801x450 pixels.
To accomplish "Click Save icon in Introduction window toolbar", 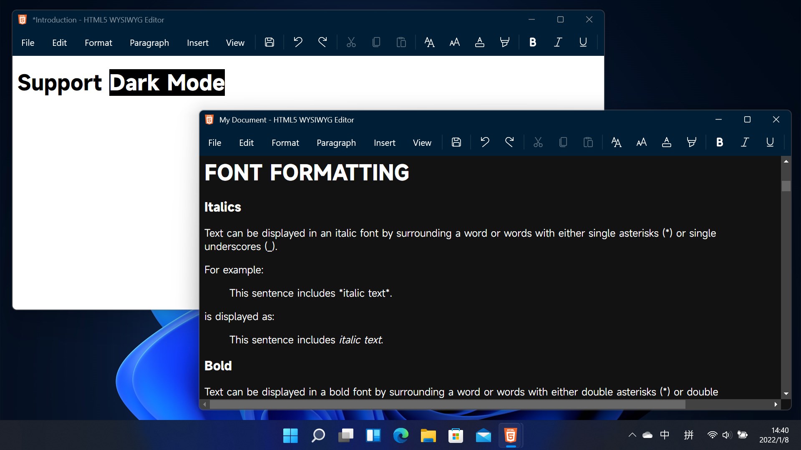I will coord(270,42).
